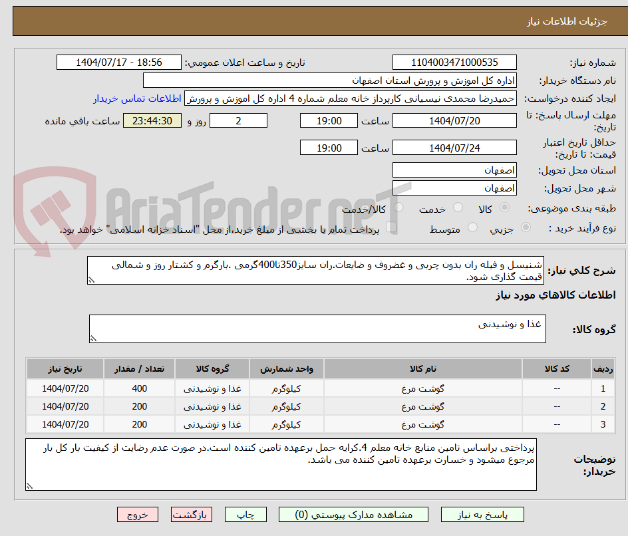Select the خدمت radio button
This screenshot has height=536, width=628.
coord(458,207)
